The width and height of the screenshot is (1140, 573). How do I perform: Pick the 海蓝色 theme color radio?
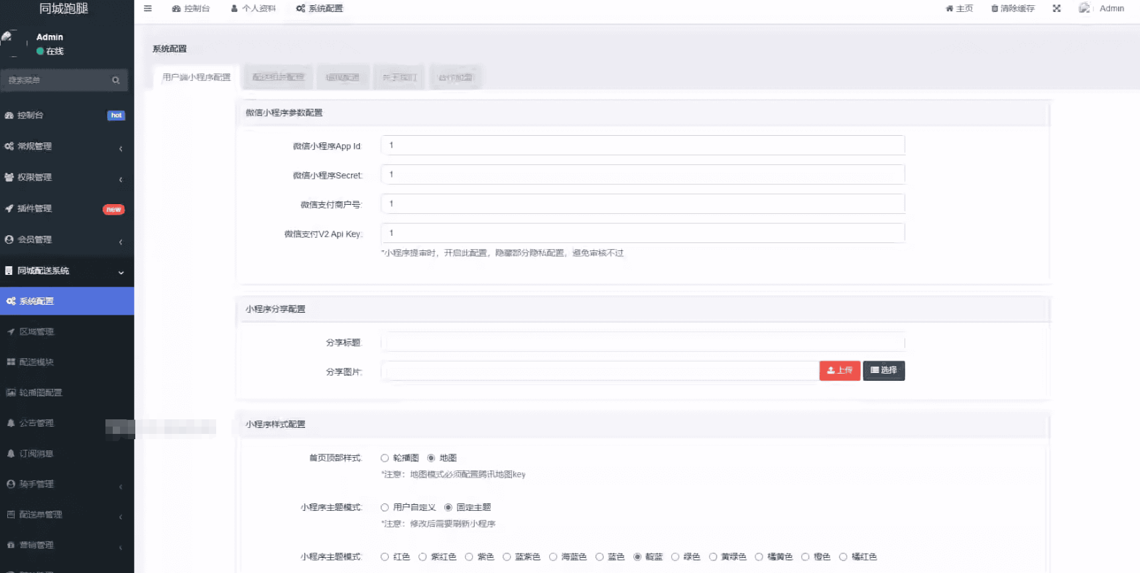(553, 557)
